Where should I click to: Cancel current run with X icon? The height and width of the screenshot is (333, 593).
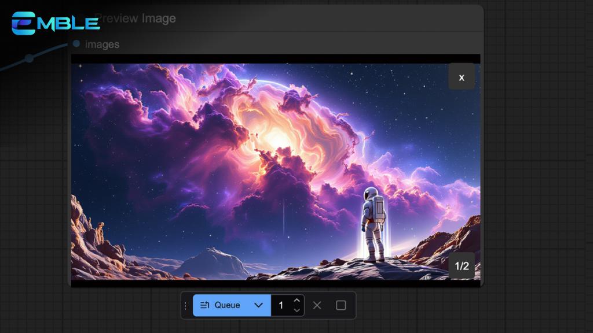[x=317, y=305]
